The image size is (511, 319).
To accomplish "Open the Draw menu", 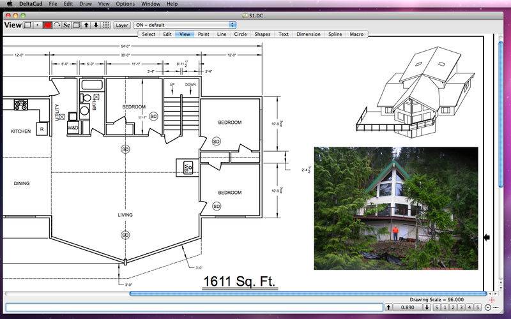I will pyautogui.click(x=86, y=4).
